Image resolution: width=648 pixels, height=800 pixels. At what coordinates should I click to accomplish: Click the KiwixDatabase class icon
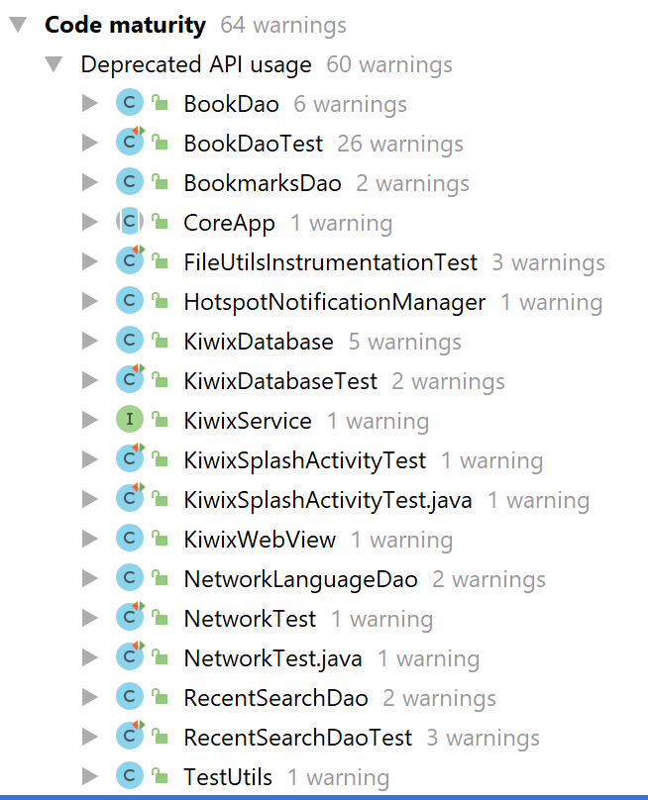[130, 341]
